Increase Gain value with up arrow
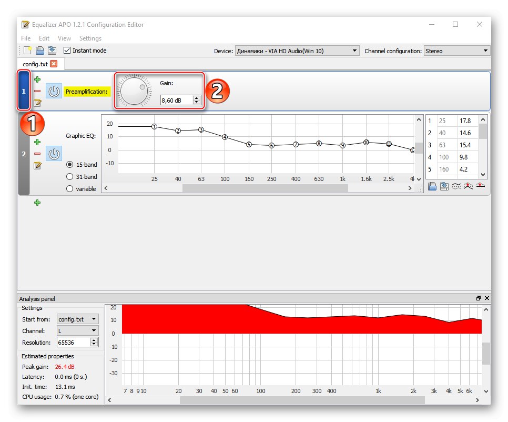The image size is (508, 422). click(x=197, y=98)
